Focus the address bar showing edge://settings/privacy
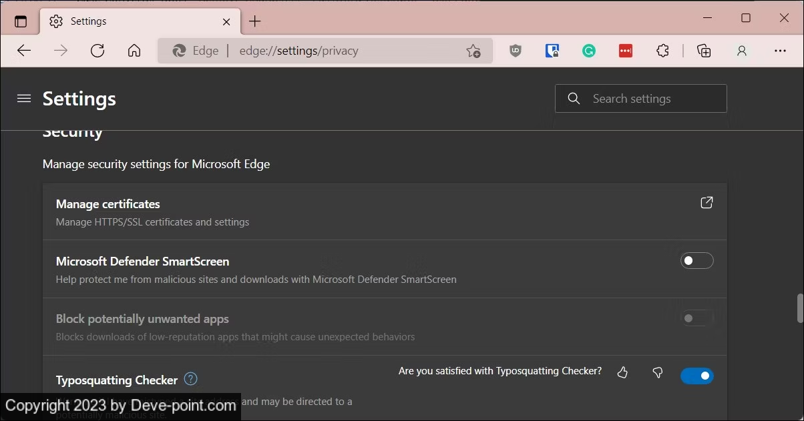This screenshot has height=421, width=804. (x=325, y=51)
